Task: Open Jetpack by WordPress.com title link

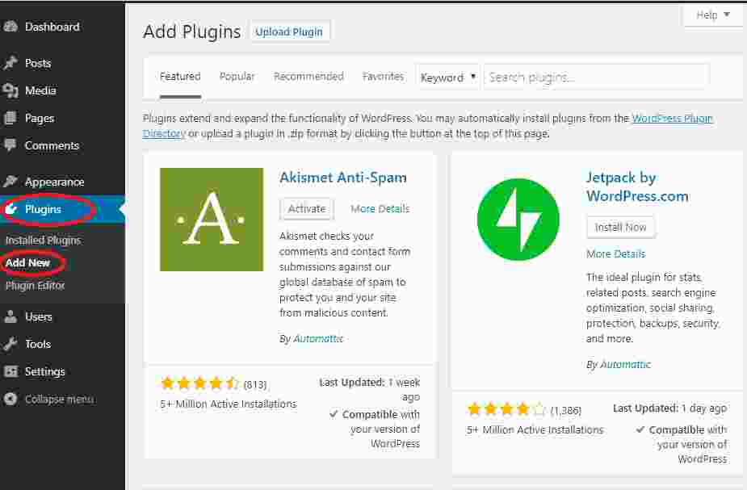Action: (637, 186)
